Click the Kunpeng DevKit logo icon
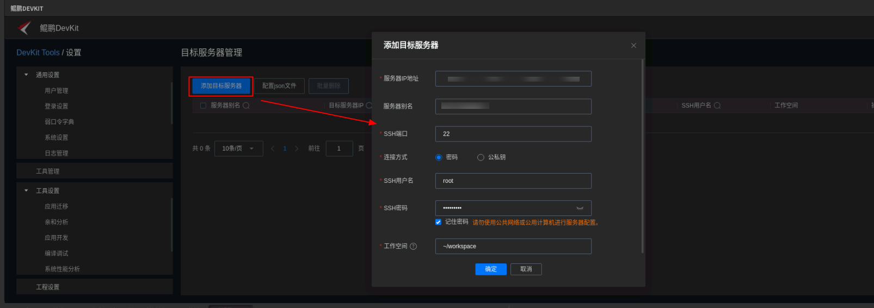 24,28
